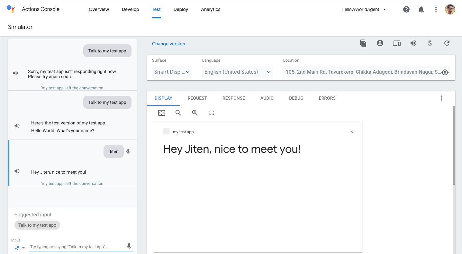Expand the Surface dropdown showing Smart Display

(x=172, y=72)
